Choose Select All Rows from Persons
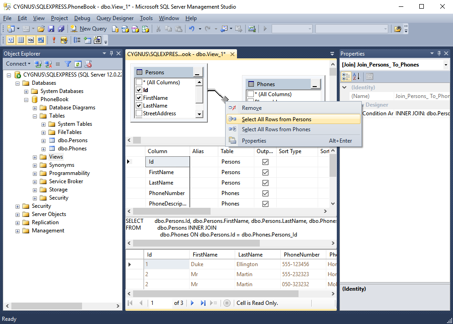 point(294,119)
